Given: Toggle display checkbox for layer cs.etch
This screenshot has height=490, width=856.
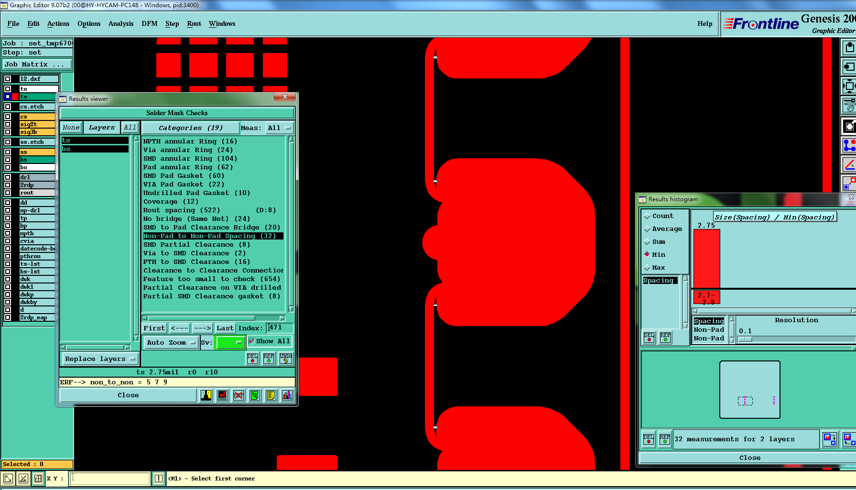Looking at the screenshot, I should [x=8, y=107].
